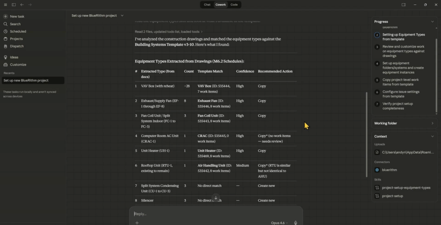Switch to the Code tab
The width and height of the screenshot is (441, 225).
(234, 5)
